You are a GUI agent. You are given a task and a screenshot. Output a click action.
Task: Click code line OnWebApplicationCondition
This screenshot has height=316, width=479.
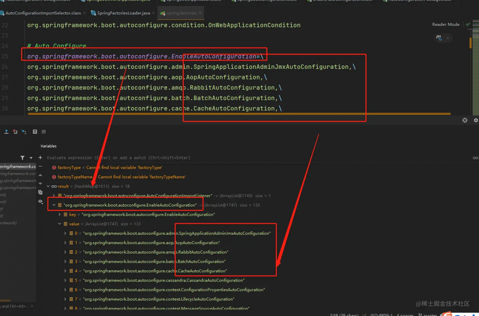164,25
